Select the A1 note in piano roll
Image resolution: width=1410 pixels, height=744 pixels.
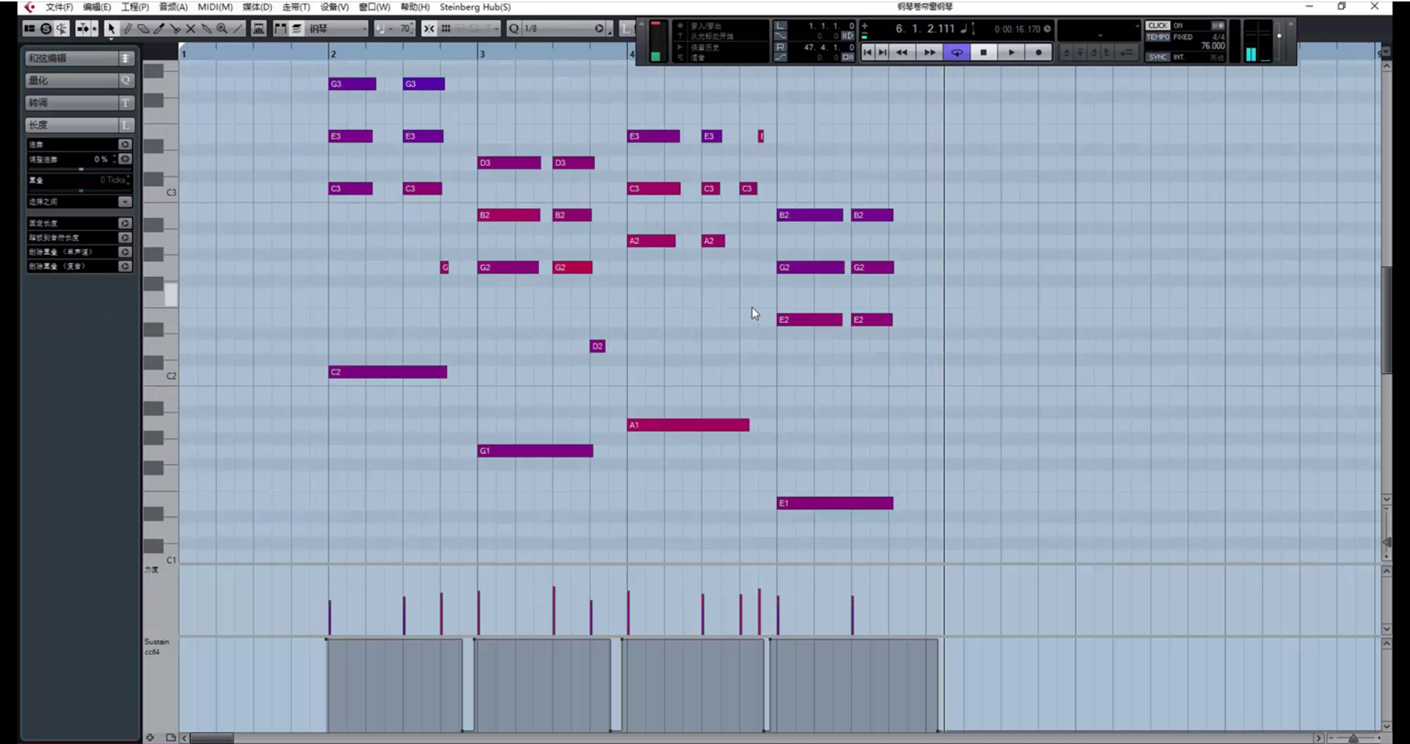(688, 425)
